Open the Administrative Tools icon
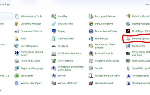This screenshot has width=150, height=95. (x=17, y=16)
